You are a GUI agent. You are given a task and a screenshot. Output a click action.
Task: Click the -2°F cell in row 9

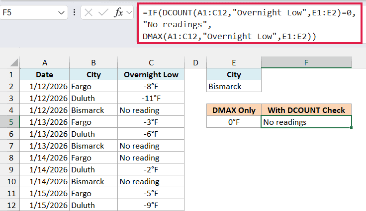click(151, 169)
